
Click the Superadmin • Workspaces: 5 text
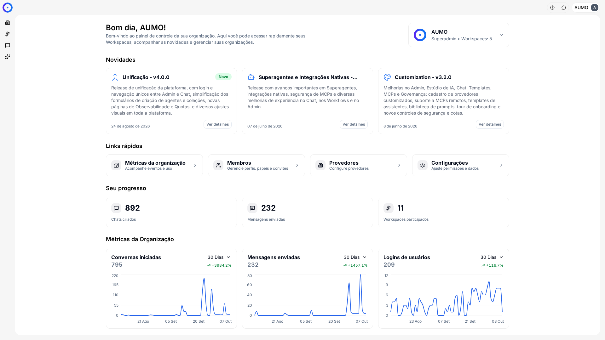coord(462,39)
